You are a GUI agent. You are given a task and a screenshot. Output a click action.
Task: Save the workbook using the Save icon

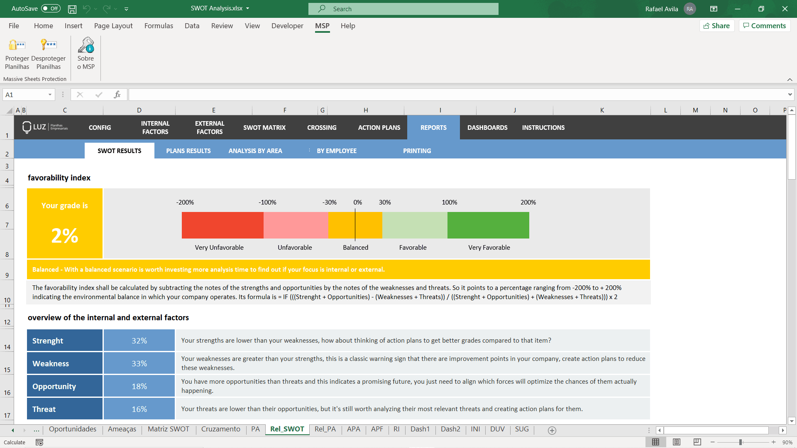[x=72, y=9]
